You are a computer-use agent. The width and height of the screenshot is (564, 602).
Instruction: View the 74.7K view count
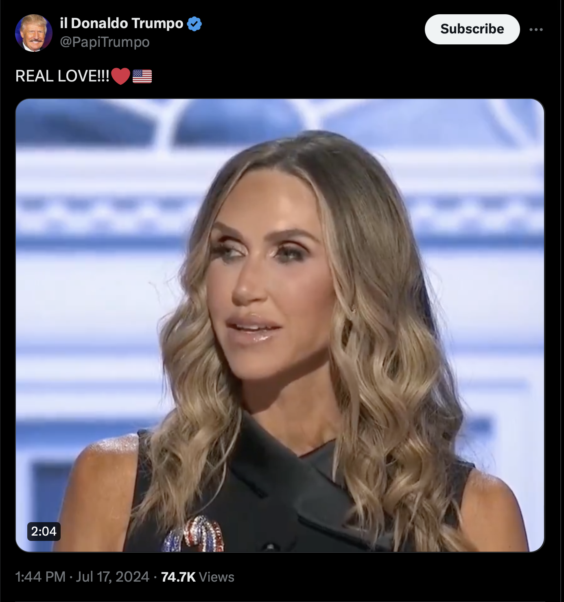tap(178, 577)
